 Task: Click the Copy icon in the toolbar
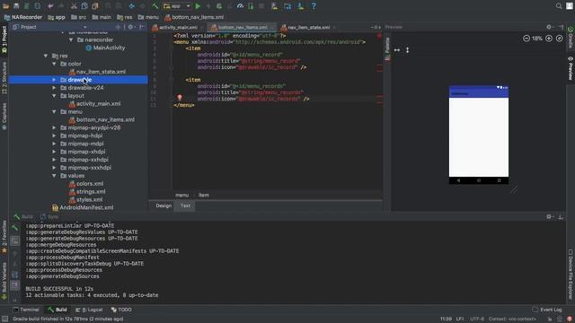point(84,6)
